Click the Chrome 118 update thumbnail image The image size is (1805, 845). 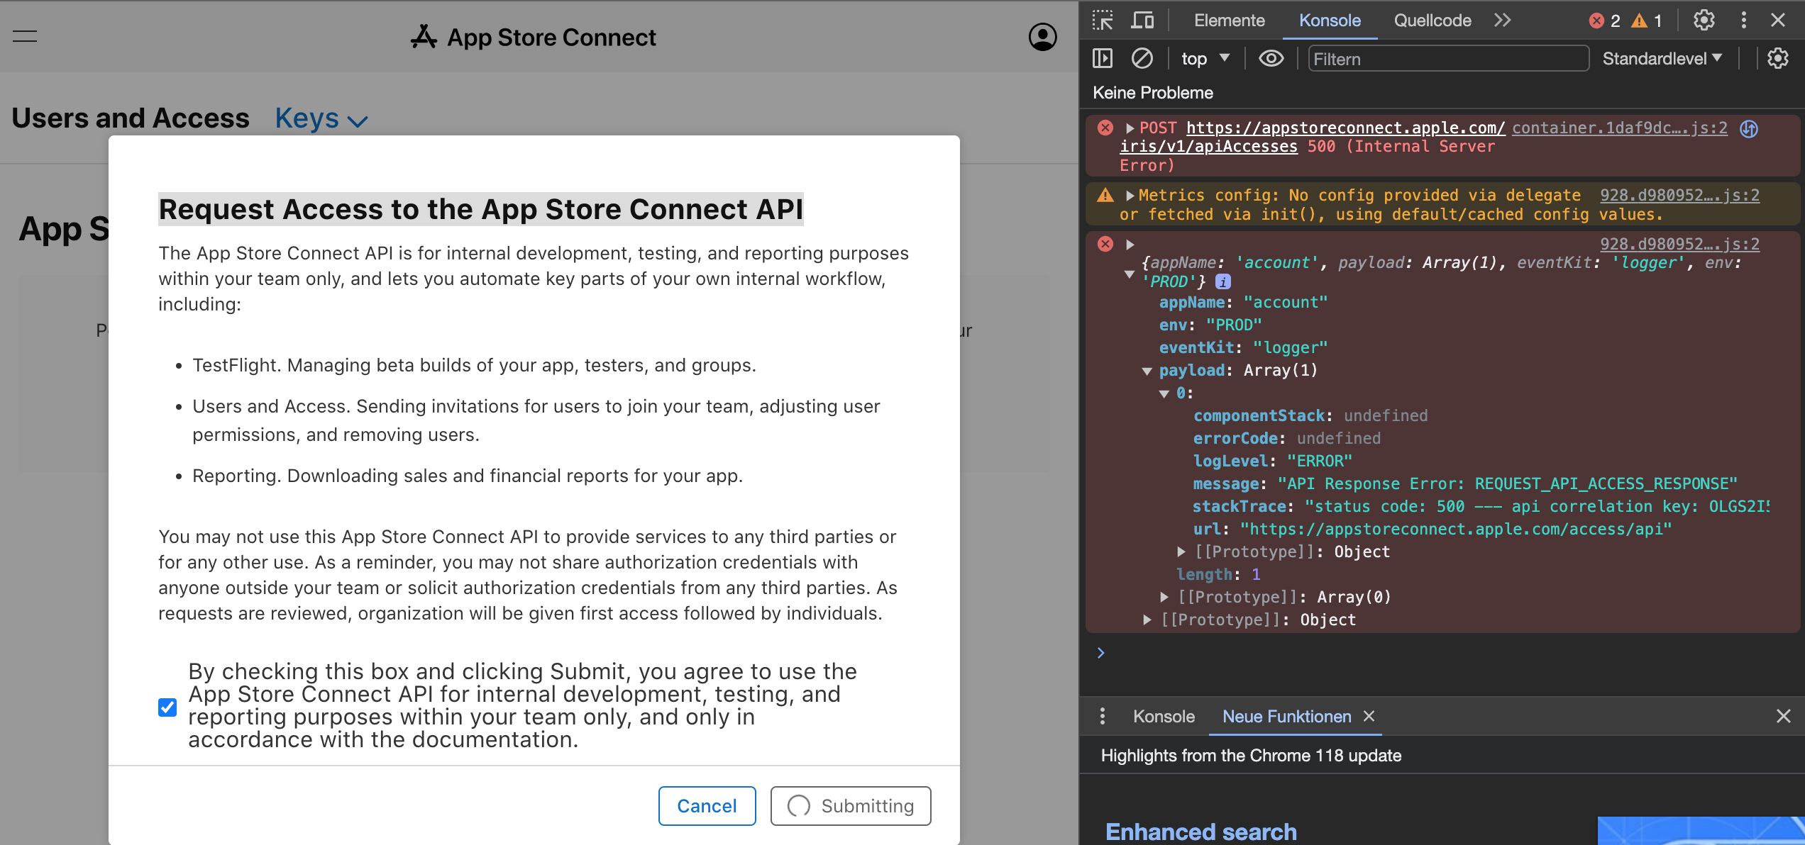coord(1701,831)
